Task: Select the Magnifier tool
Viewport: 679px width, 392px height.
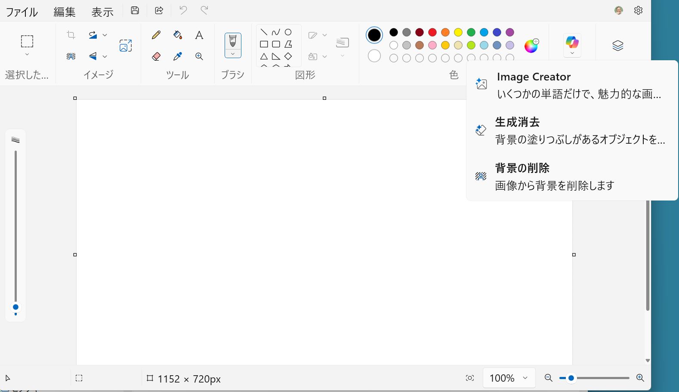Action: click(x=199, y=56)
